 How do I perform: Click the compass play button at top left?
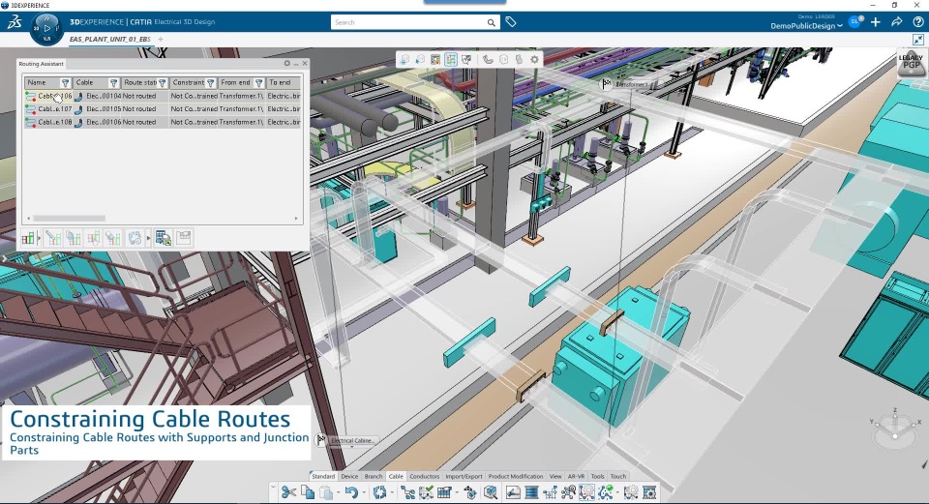(x=46, y=28)
